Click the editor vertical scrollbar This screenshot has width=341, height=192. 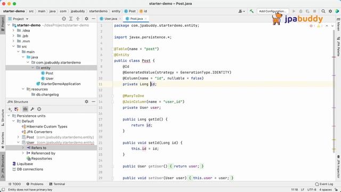tap(334, 91)
